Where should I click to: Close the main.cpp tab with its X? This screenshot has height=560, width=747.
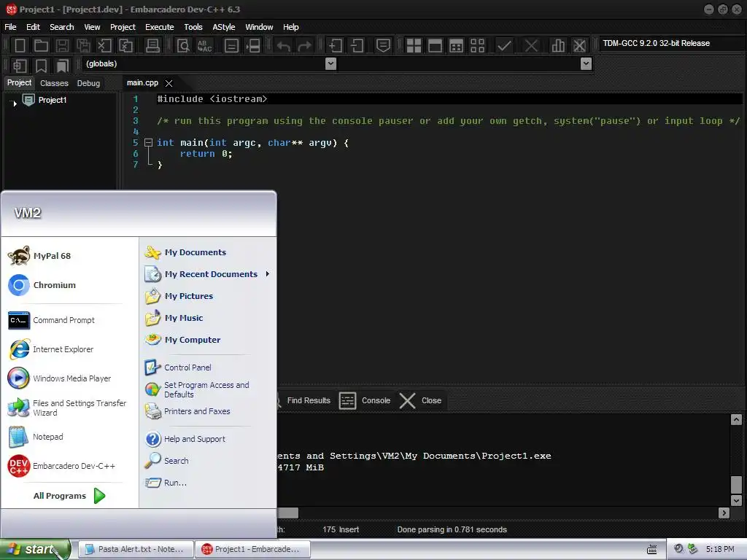(169, 83)
